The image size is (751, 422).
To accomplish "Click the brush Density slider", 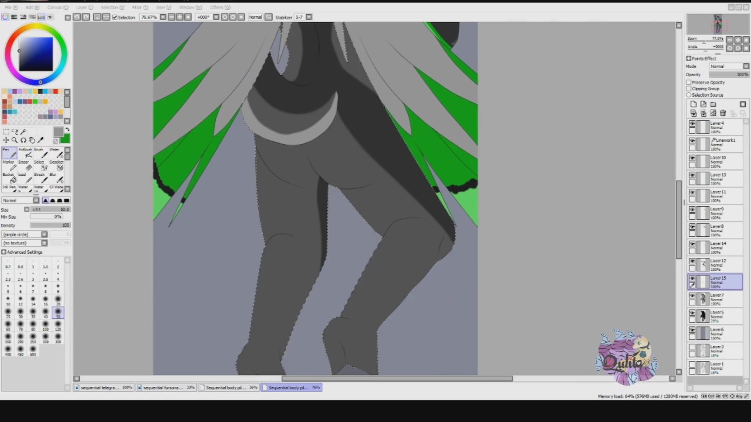I will click(50, 225).
